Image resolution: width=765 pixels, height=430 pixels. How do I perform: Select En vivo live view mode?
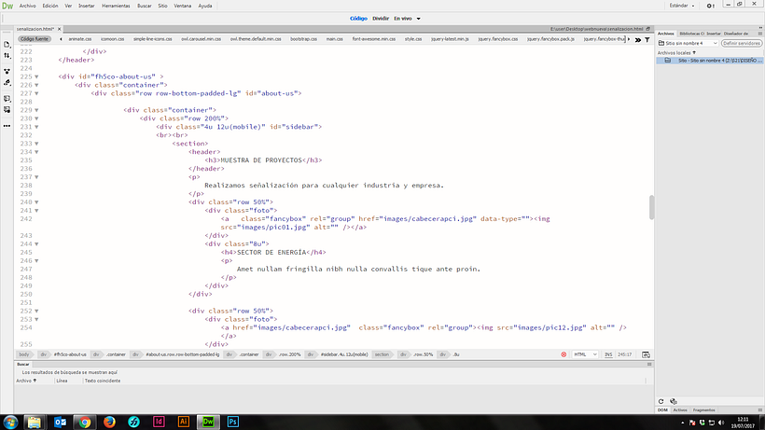(x=403, y=19)
